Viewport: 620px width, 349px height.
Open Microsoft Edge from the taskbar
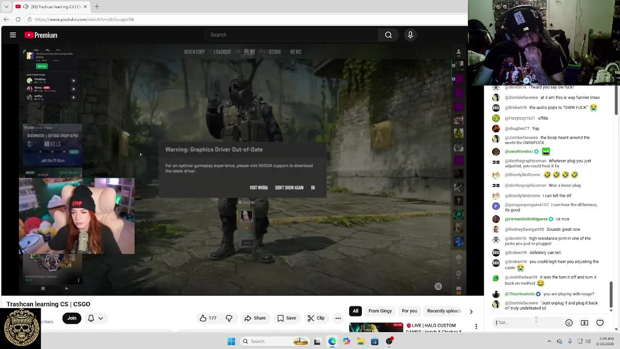coord(332,341)
